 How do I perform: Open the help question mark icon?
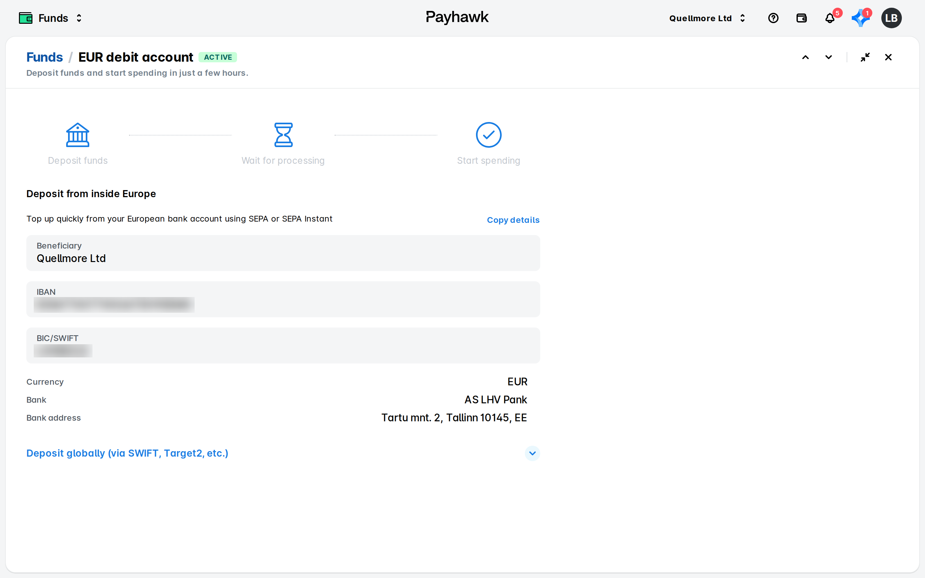tap(773, 18)
